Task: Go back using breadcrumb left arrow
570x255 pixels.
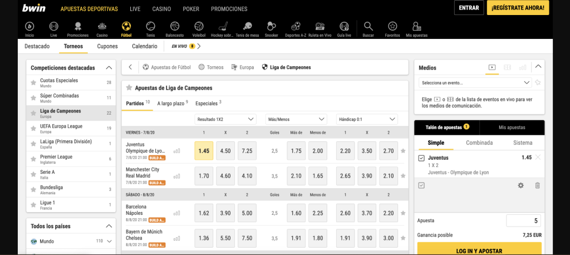Action: (130, 67)
